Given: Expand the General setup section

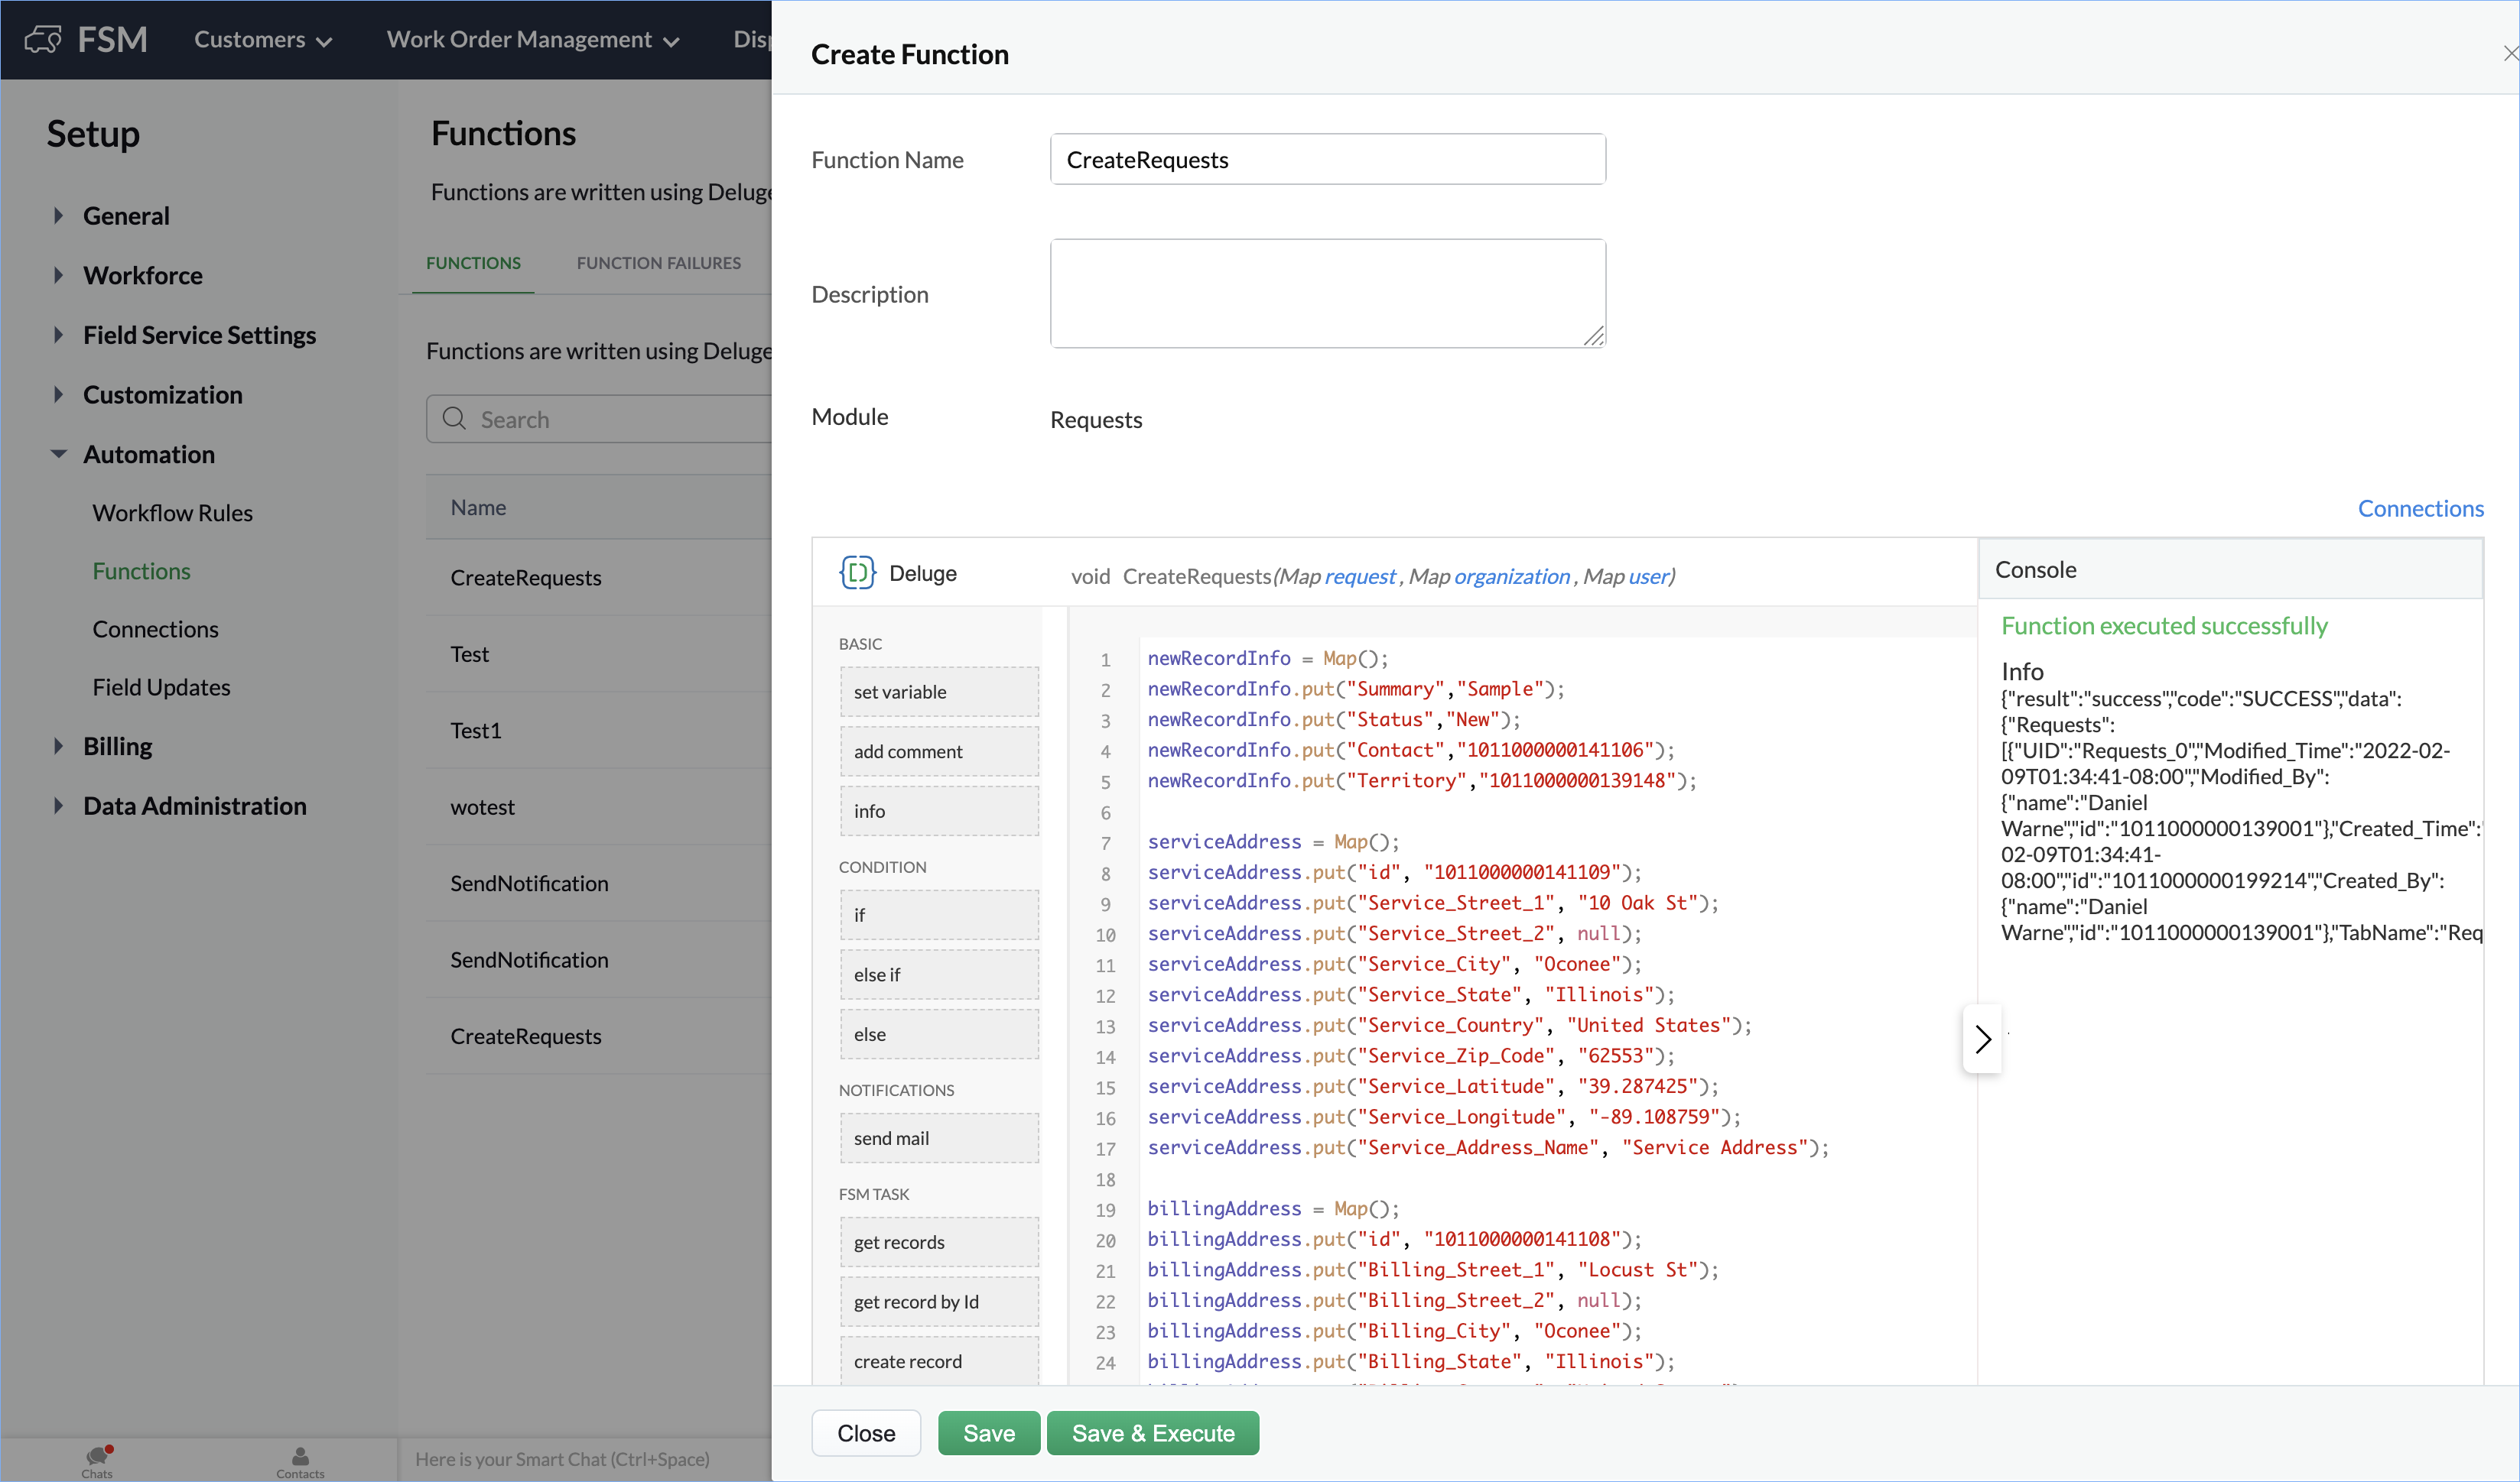Looking at the screenshot, I should pos(58,216).
